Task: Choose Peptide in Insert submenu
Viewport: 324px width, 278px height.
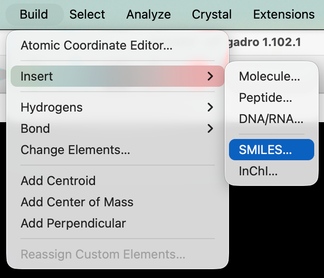Action: (265, 97)
